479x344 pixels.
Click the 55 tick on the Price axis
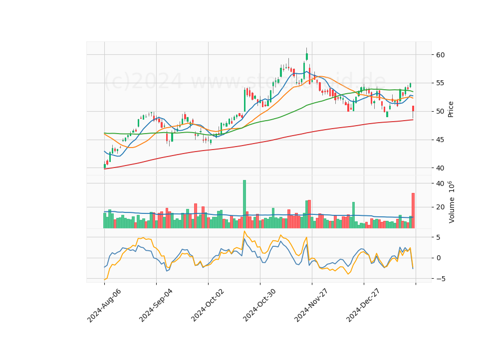440,83
